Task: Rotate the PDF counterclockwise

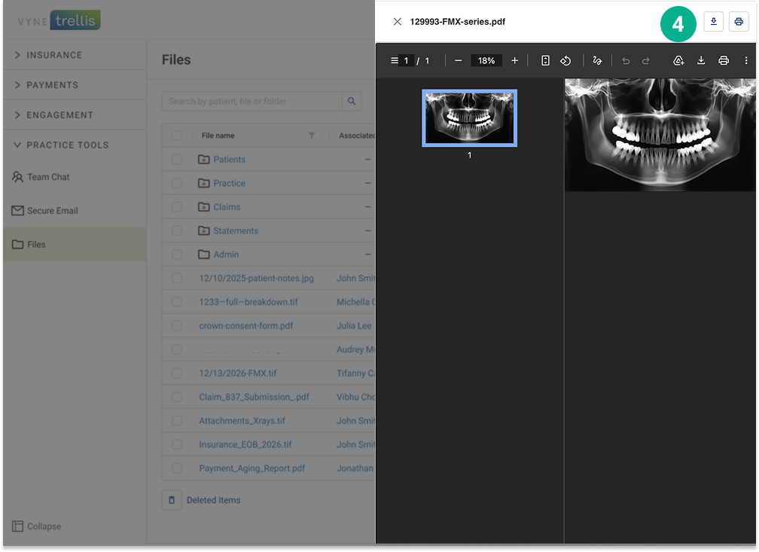Action: click(565, 61)
